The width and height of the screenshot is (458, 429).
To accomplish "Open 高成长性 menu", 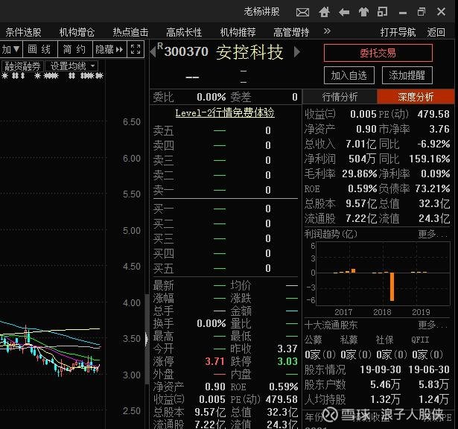I will click(184, 32).
